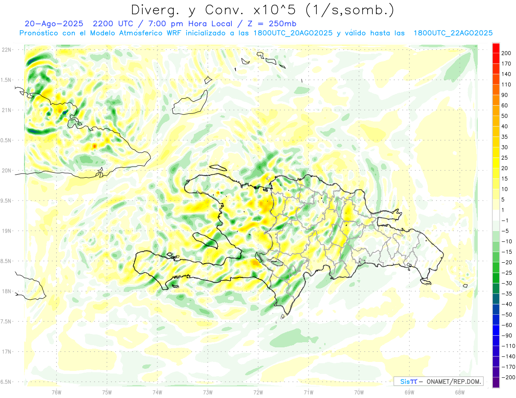
Task: Click the positive '30' colorbar value
Action: (x=505, y=147)
